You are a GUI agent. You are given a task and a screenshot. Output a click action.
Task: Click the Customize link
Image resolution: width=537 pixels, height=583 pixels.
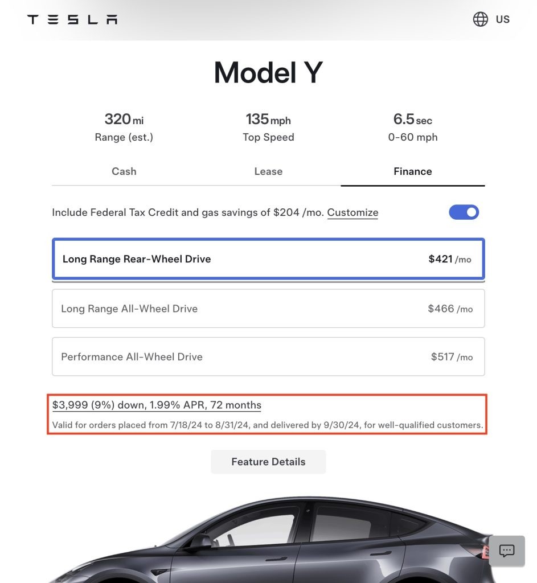click(352, 212)
